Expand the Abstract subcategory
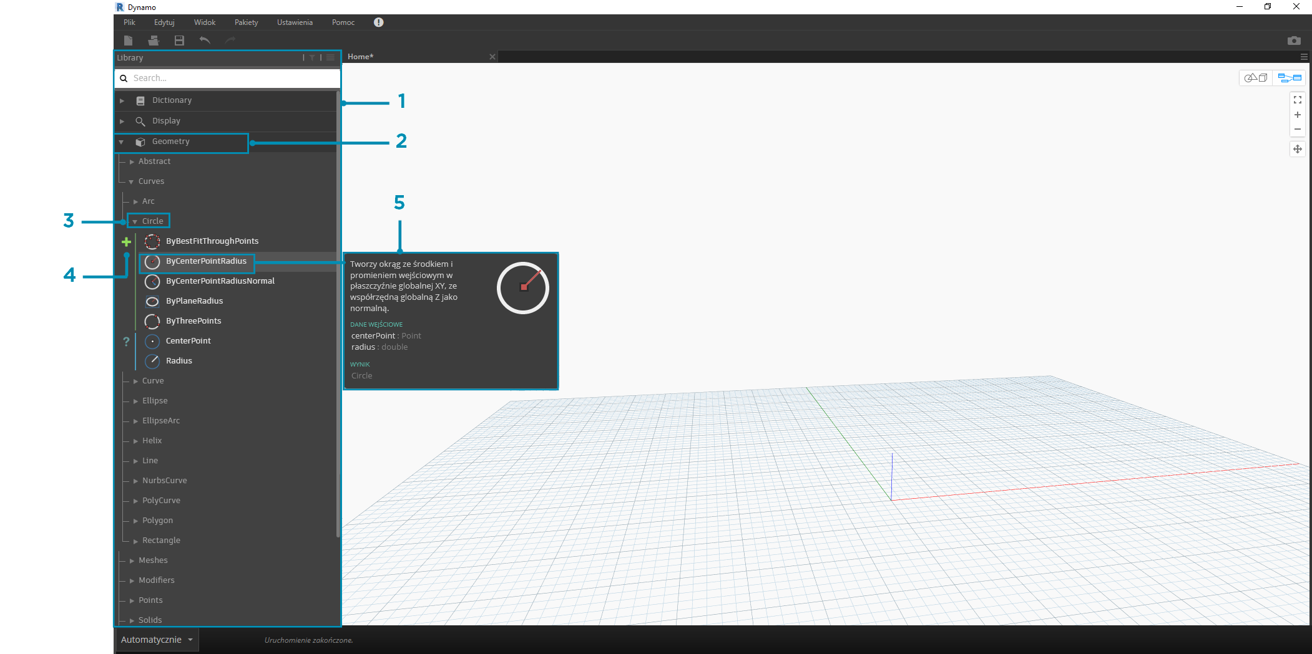This screenshot has width=1312, height=654. click(x=132, y=162)
